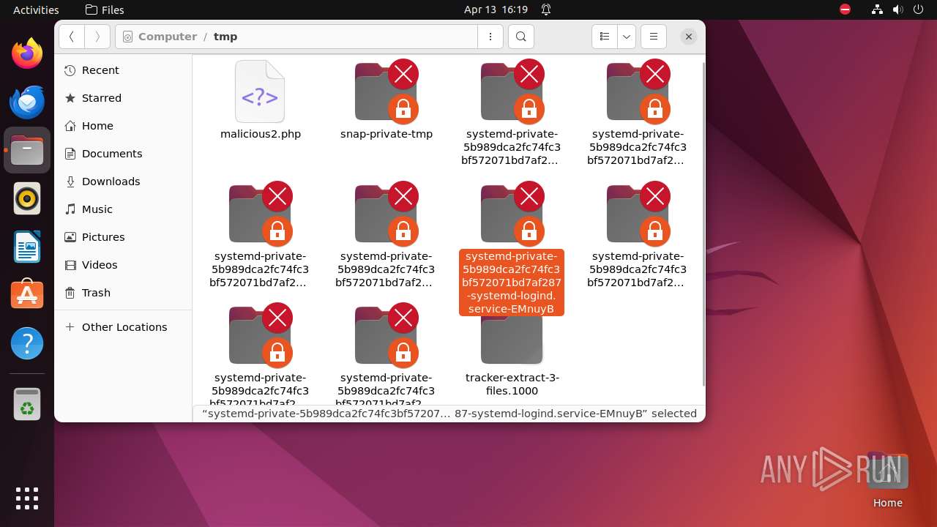937x527 pixels.
Task: Go back with the left arrow button
Action: click(72, 37)
